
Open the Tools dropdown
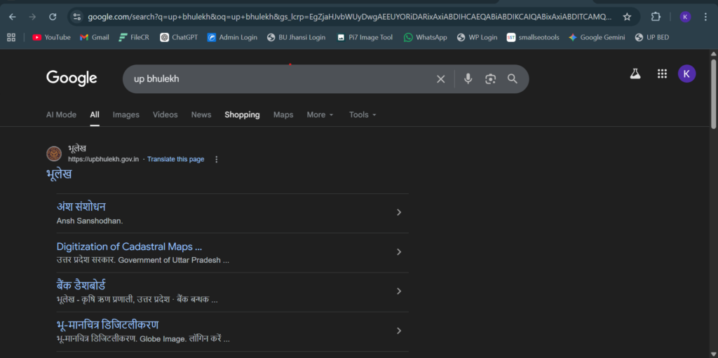[363, 115]
